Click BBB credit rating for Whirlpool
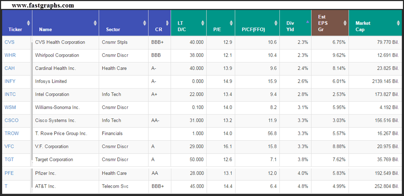 156,55
